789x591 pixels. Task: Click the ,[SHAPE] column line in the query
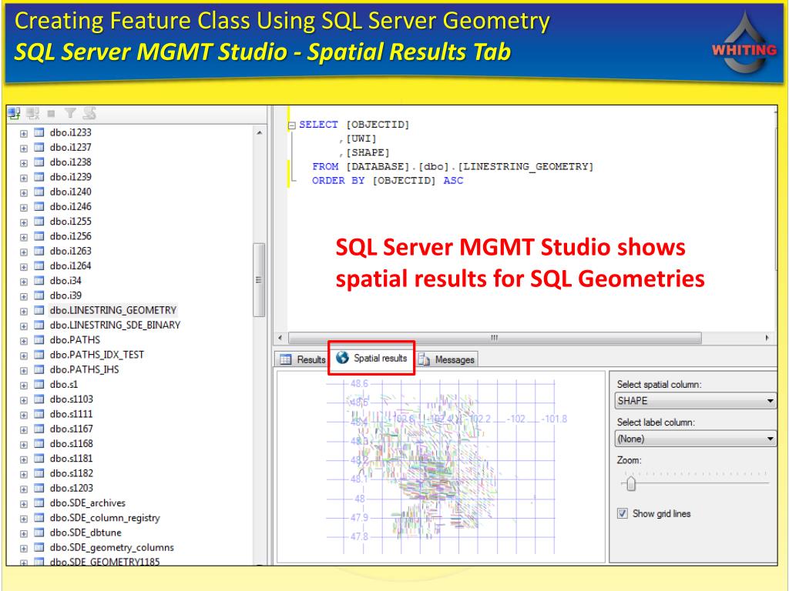point(364,153)
